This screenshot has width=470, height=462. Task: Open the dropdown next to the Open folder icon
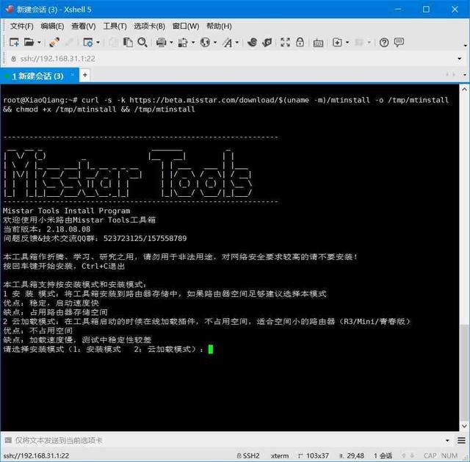click(39, 43)
